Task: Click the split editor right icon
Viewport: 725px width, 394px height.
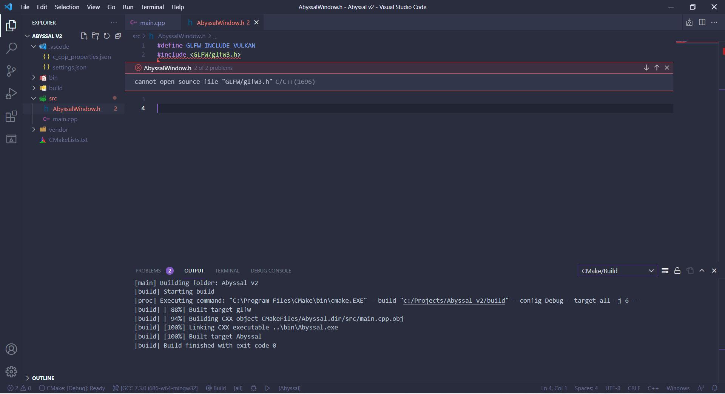Action: pos(702,22)
